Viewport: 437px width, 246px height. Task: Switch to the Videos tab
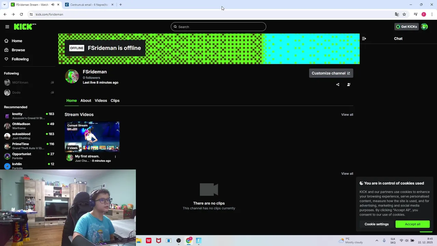coord(101,100)
